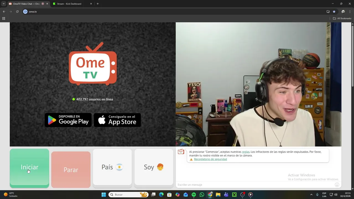Open File Explorer from the taskbar
This screenshot has height=199, width=354.
click(218, 195)
